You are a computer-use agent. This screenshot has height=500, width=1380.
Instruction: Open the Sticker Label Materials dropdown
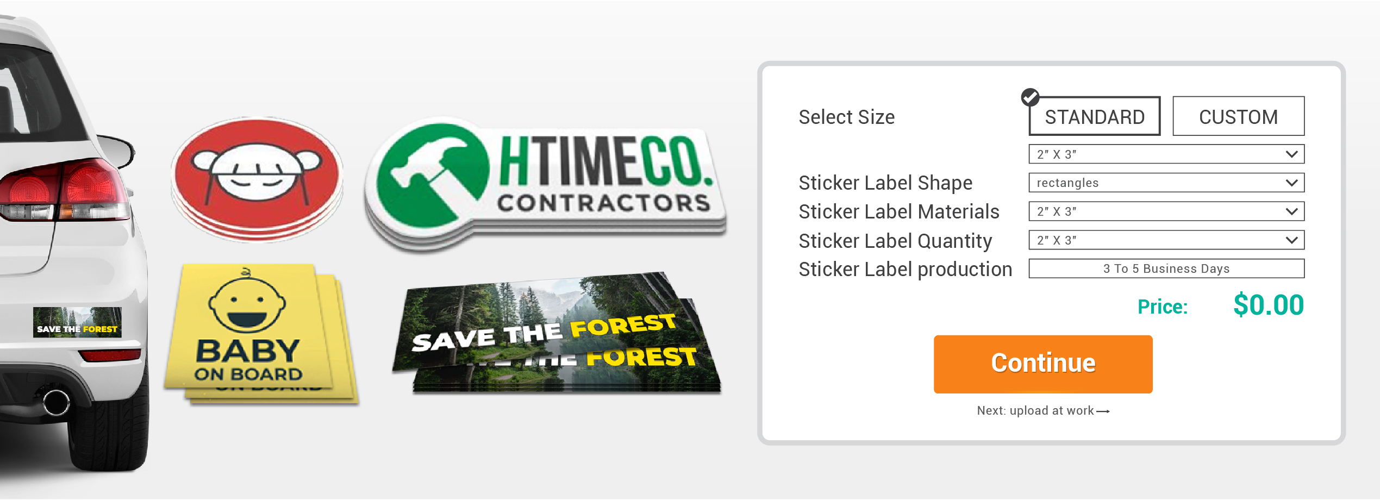pyautogui.click(x=1166, y=211)
